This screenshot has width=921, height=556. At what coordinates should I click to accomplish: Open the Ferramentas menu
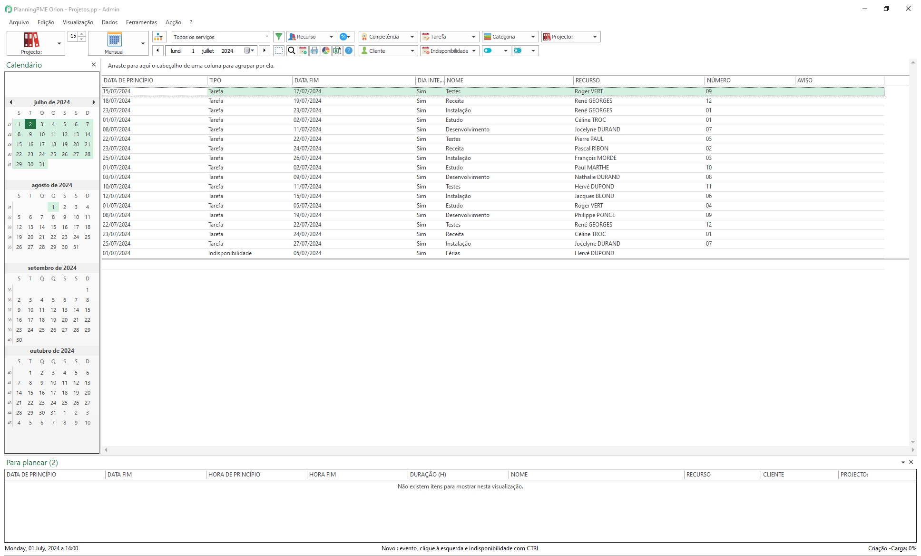coord(141,22)
